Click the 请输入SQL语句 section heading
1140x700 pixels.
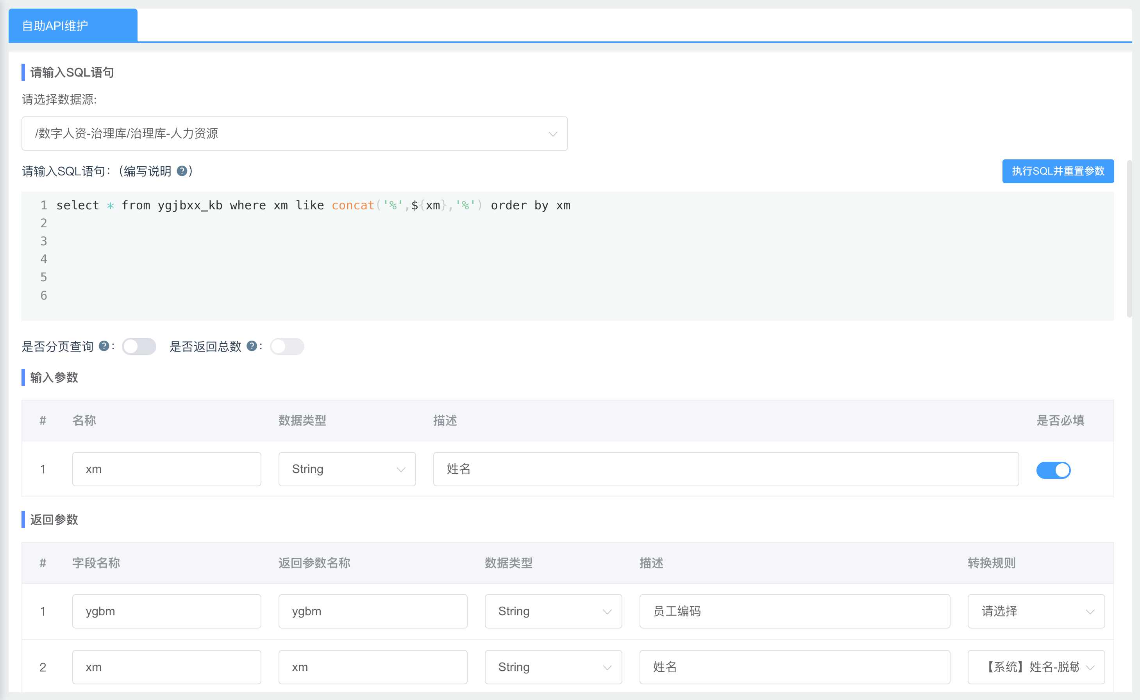coord(72,72)
